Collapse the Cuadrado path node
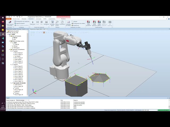The width and height of the screenshot is (170, 127). click(11, 51)
